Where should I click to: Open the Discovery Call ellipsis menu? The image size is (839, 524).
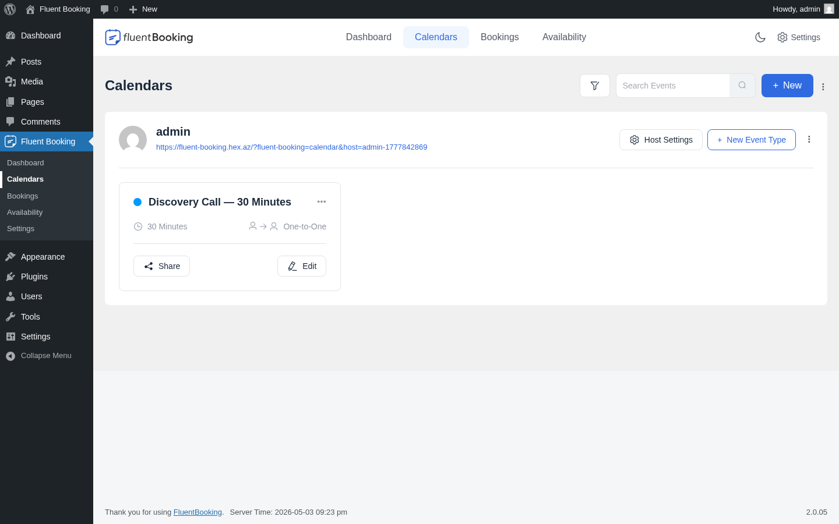pos(322,201)
